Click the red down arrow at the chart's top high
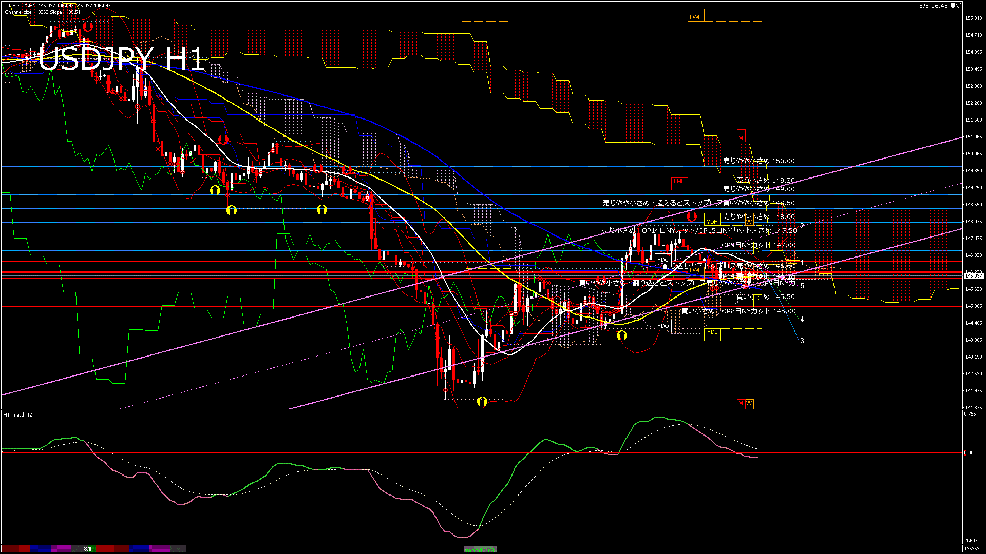This screenshot has width=986, height=554. (87, 26)
